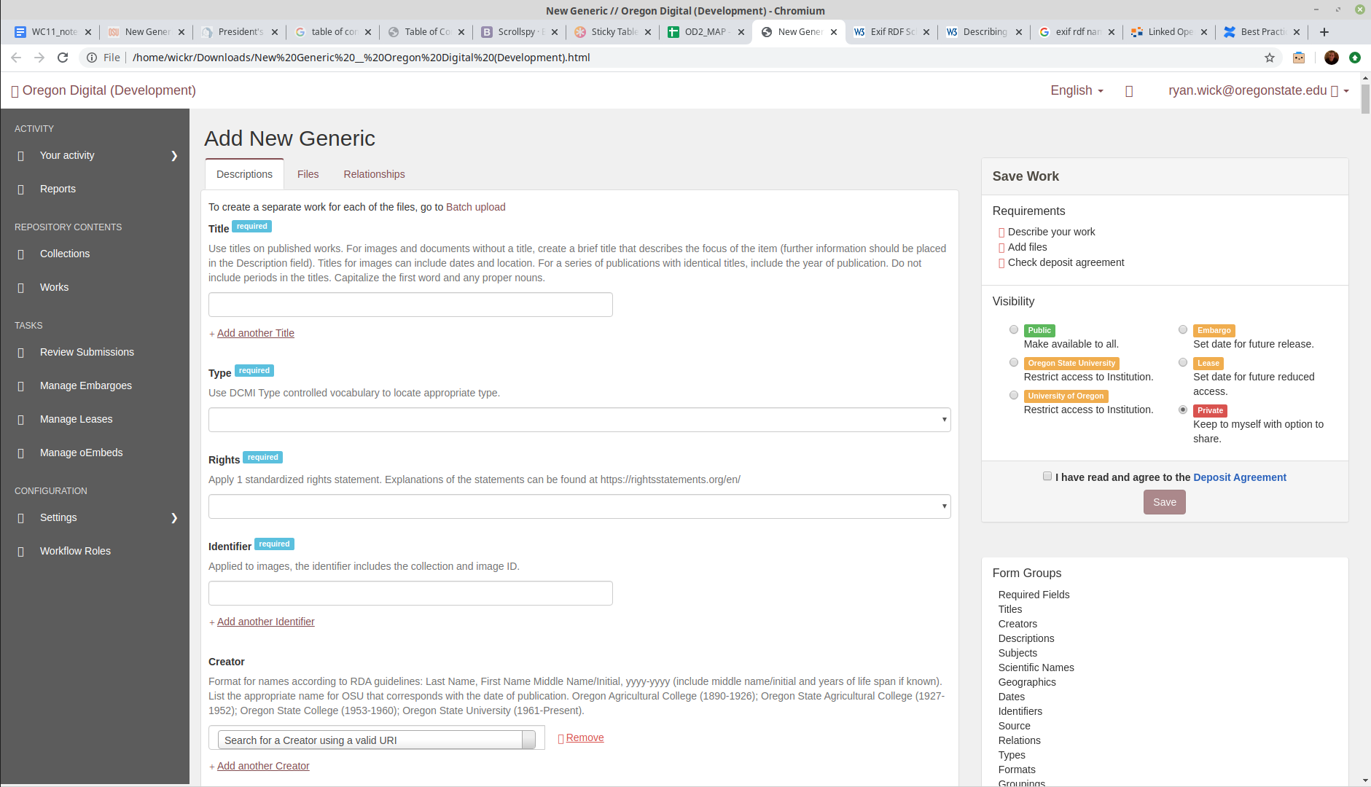Screen dimensions: 1371x787
Task: Check the Deposit Agreement checkbox
Action: tap(1047, 476)
